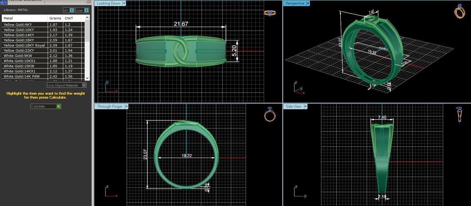Click the 2.19 dimension in Side View
The width and height of the screenshot is (471, 206).
coord(382,197)
